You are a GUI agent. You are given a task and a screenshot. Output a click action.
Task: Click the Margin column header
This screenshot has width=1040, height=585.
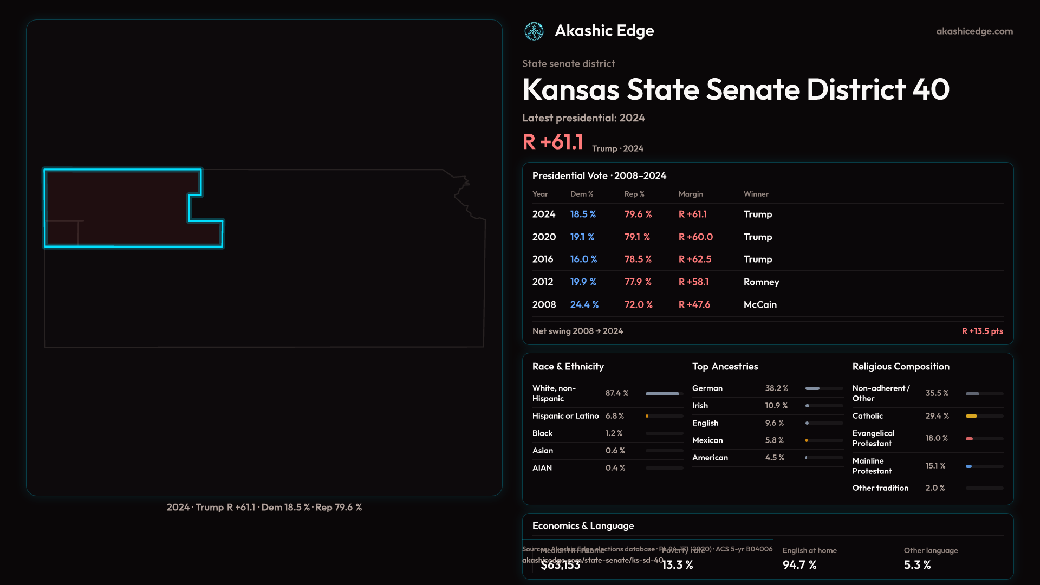click(x=691, y=194)
